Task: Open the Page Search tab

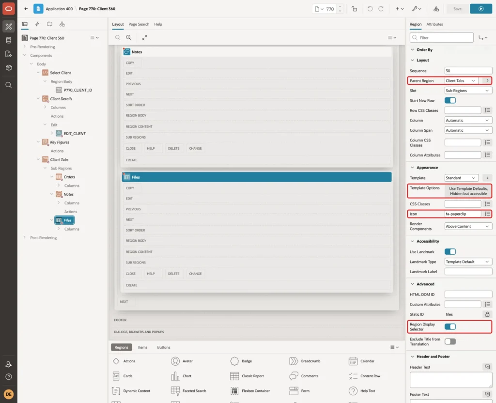Action: [139, 24]
